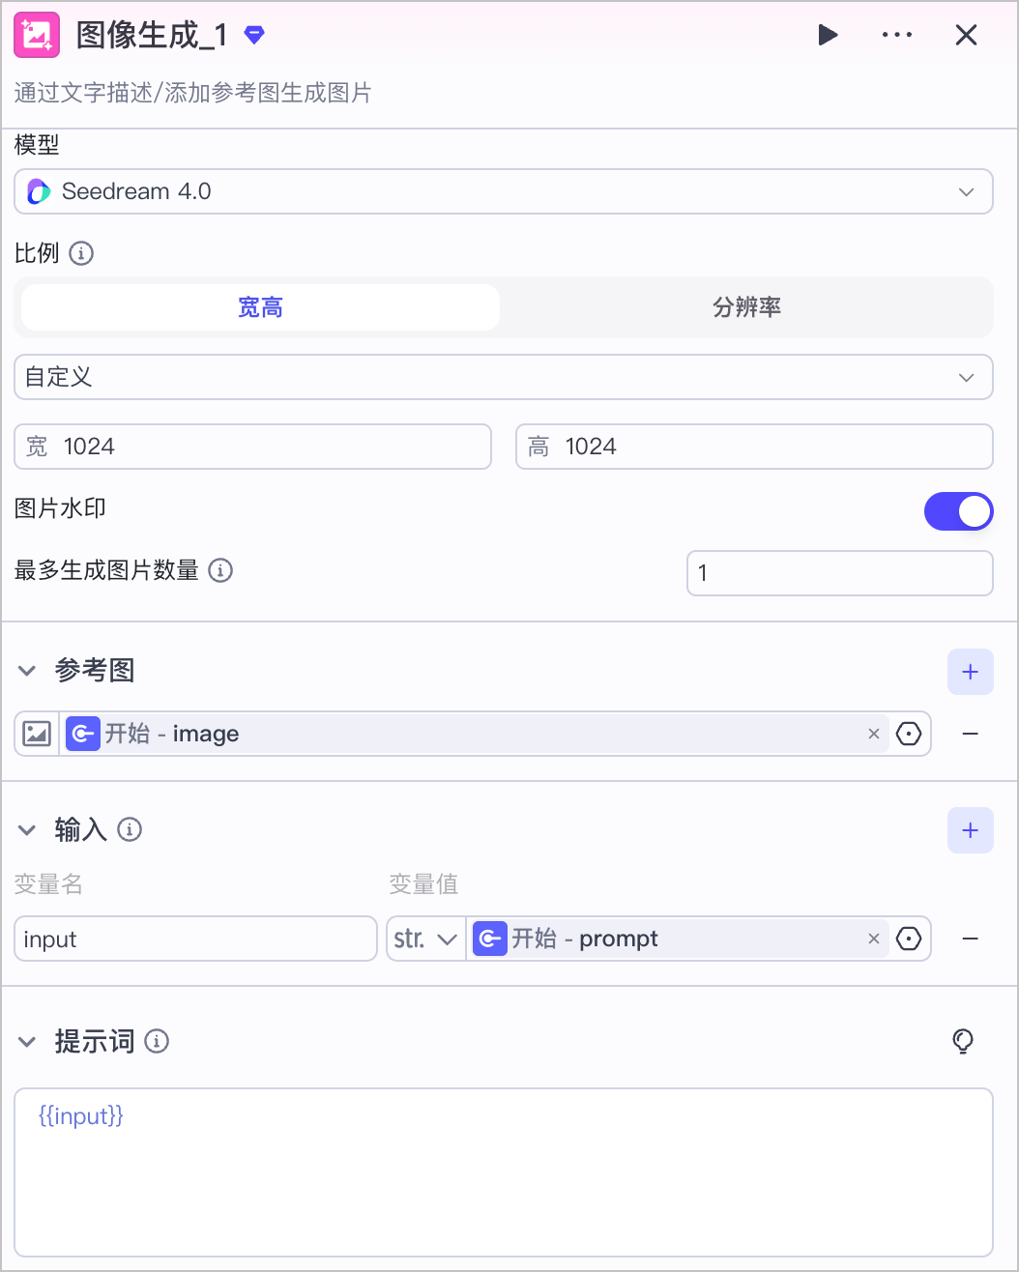Click the 宽 1024 width input field

coord(252,447)
